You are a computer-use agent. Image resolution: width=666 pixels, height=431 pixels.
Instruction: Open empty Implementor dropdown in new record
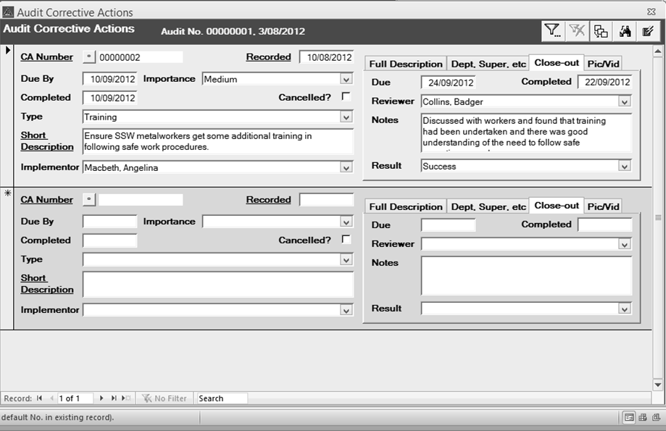pyautogui.click(x=346, y=311)
